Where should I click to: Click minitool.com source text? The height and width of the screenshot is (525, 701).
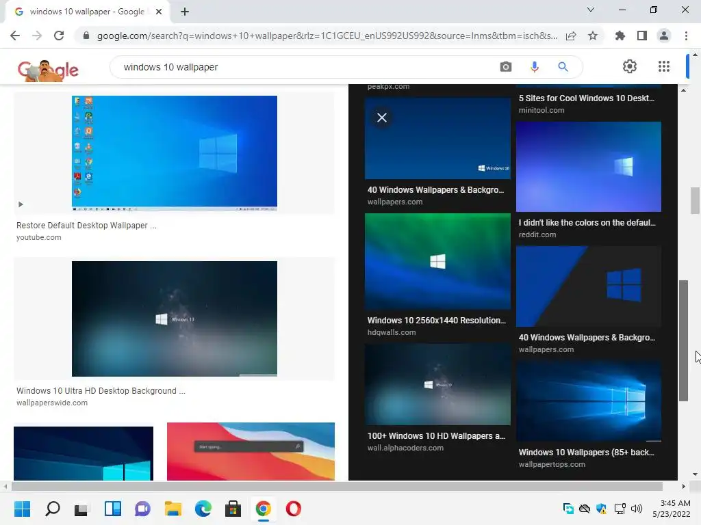[541, 110]
